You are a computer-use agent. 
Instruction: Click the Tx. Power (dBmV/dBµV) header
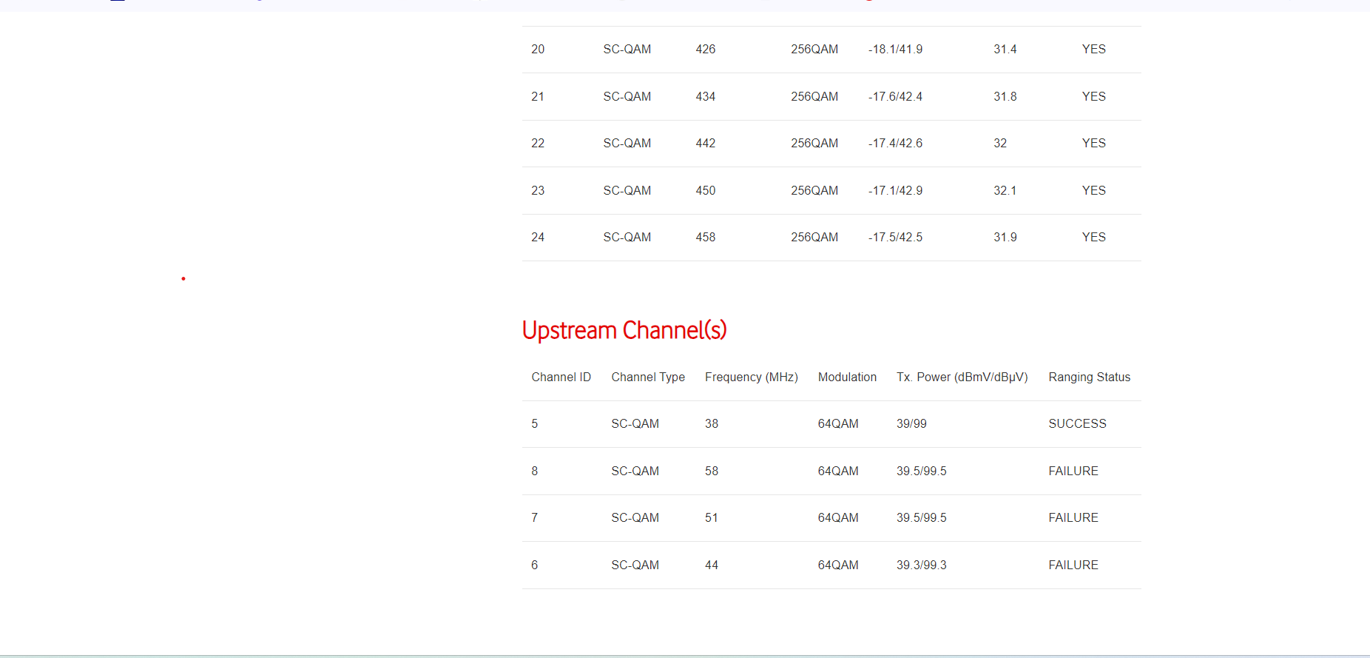962,377
